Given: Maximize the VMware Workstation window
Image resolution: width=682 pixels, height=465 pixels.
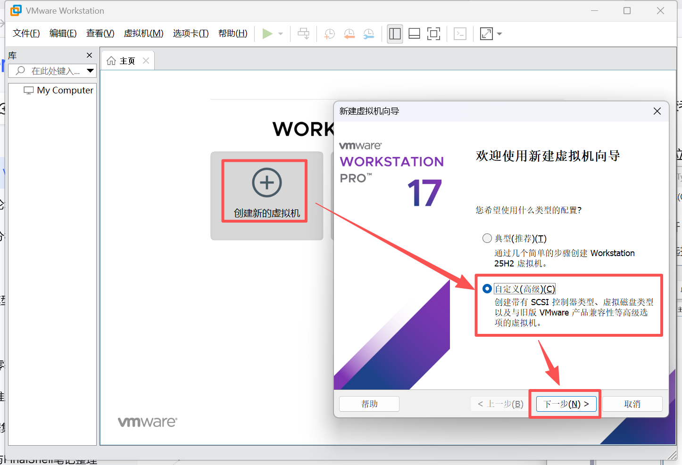Looking at the screenshot, I should click(627, 10).
